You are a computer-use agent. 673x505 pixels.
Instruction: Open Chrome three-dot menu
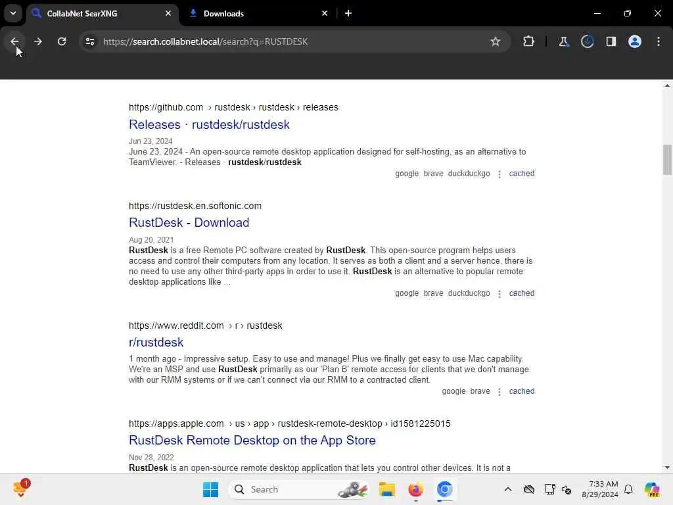point(659,41)
